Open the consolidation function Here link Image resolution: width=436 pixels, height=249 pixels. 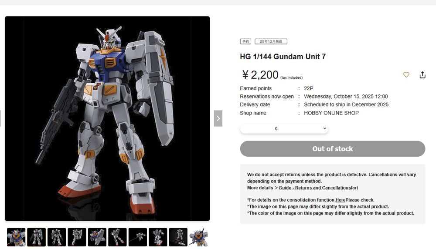[341, 200]
